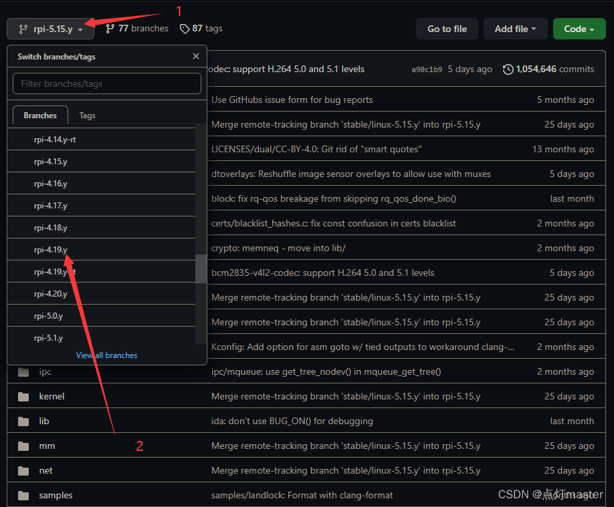
Task: Open commit hash a90c1b9
Action: point(427,69)
